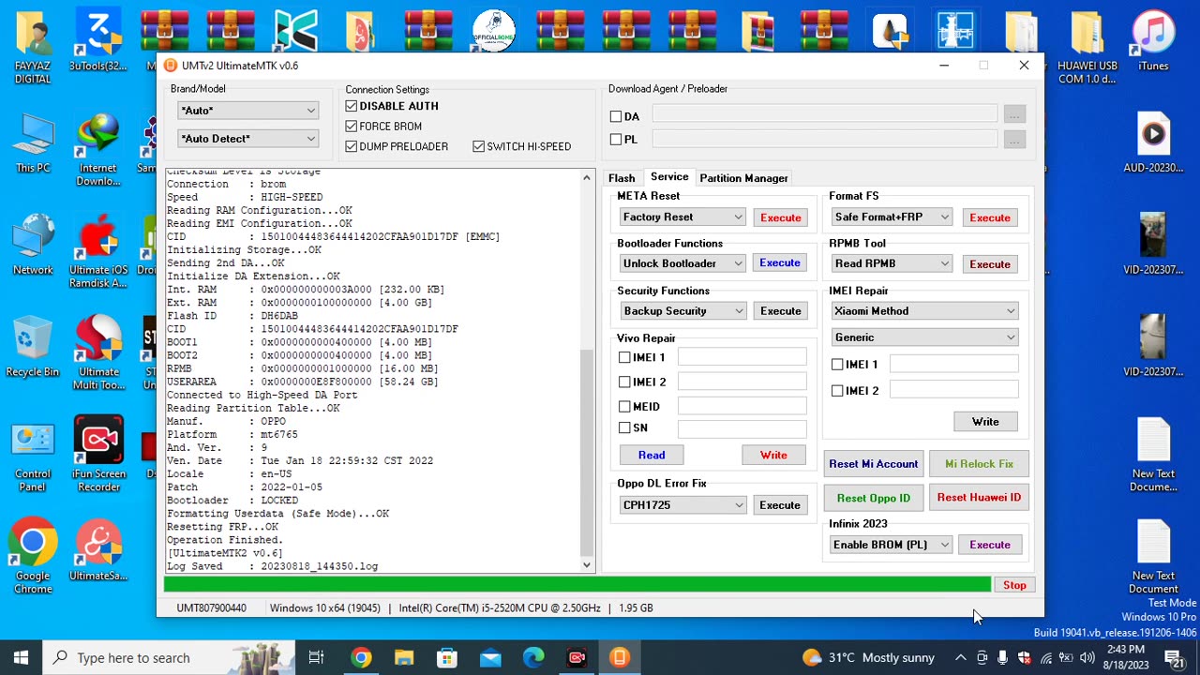Screen dimensions: 1200x675
Task: Open the Control Panel desktop icon
Action: tap(33, 455)
